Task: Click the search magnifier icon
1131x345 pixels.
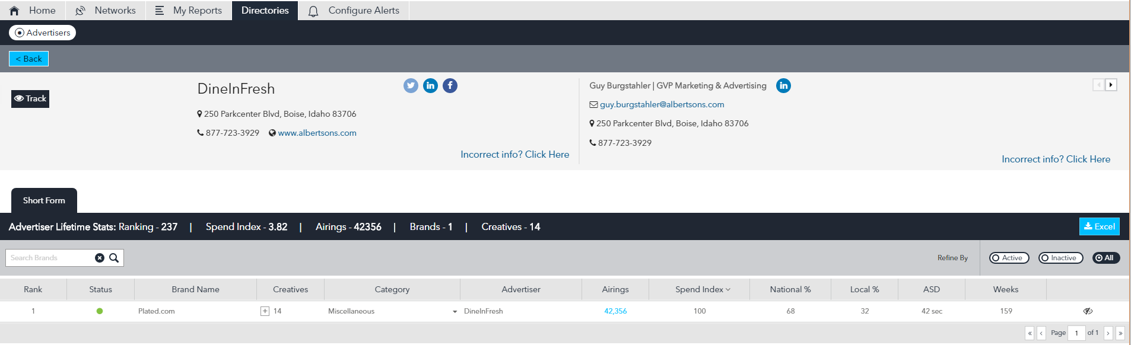Action: [114, 258]
